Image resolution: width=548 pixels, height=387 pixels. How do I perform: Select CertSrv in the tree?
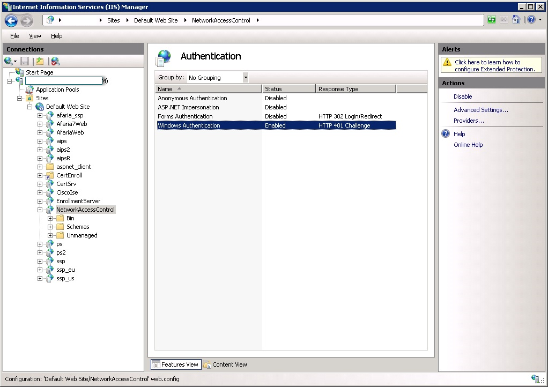coord(66,184)
